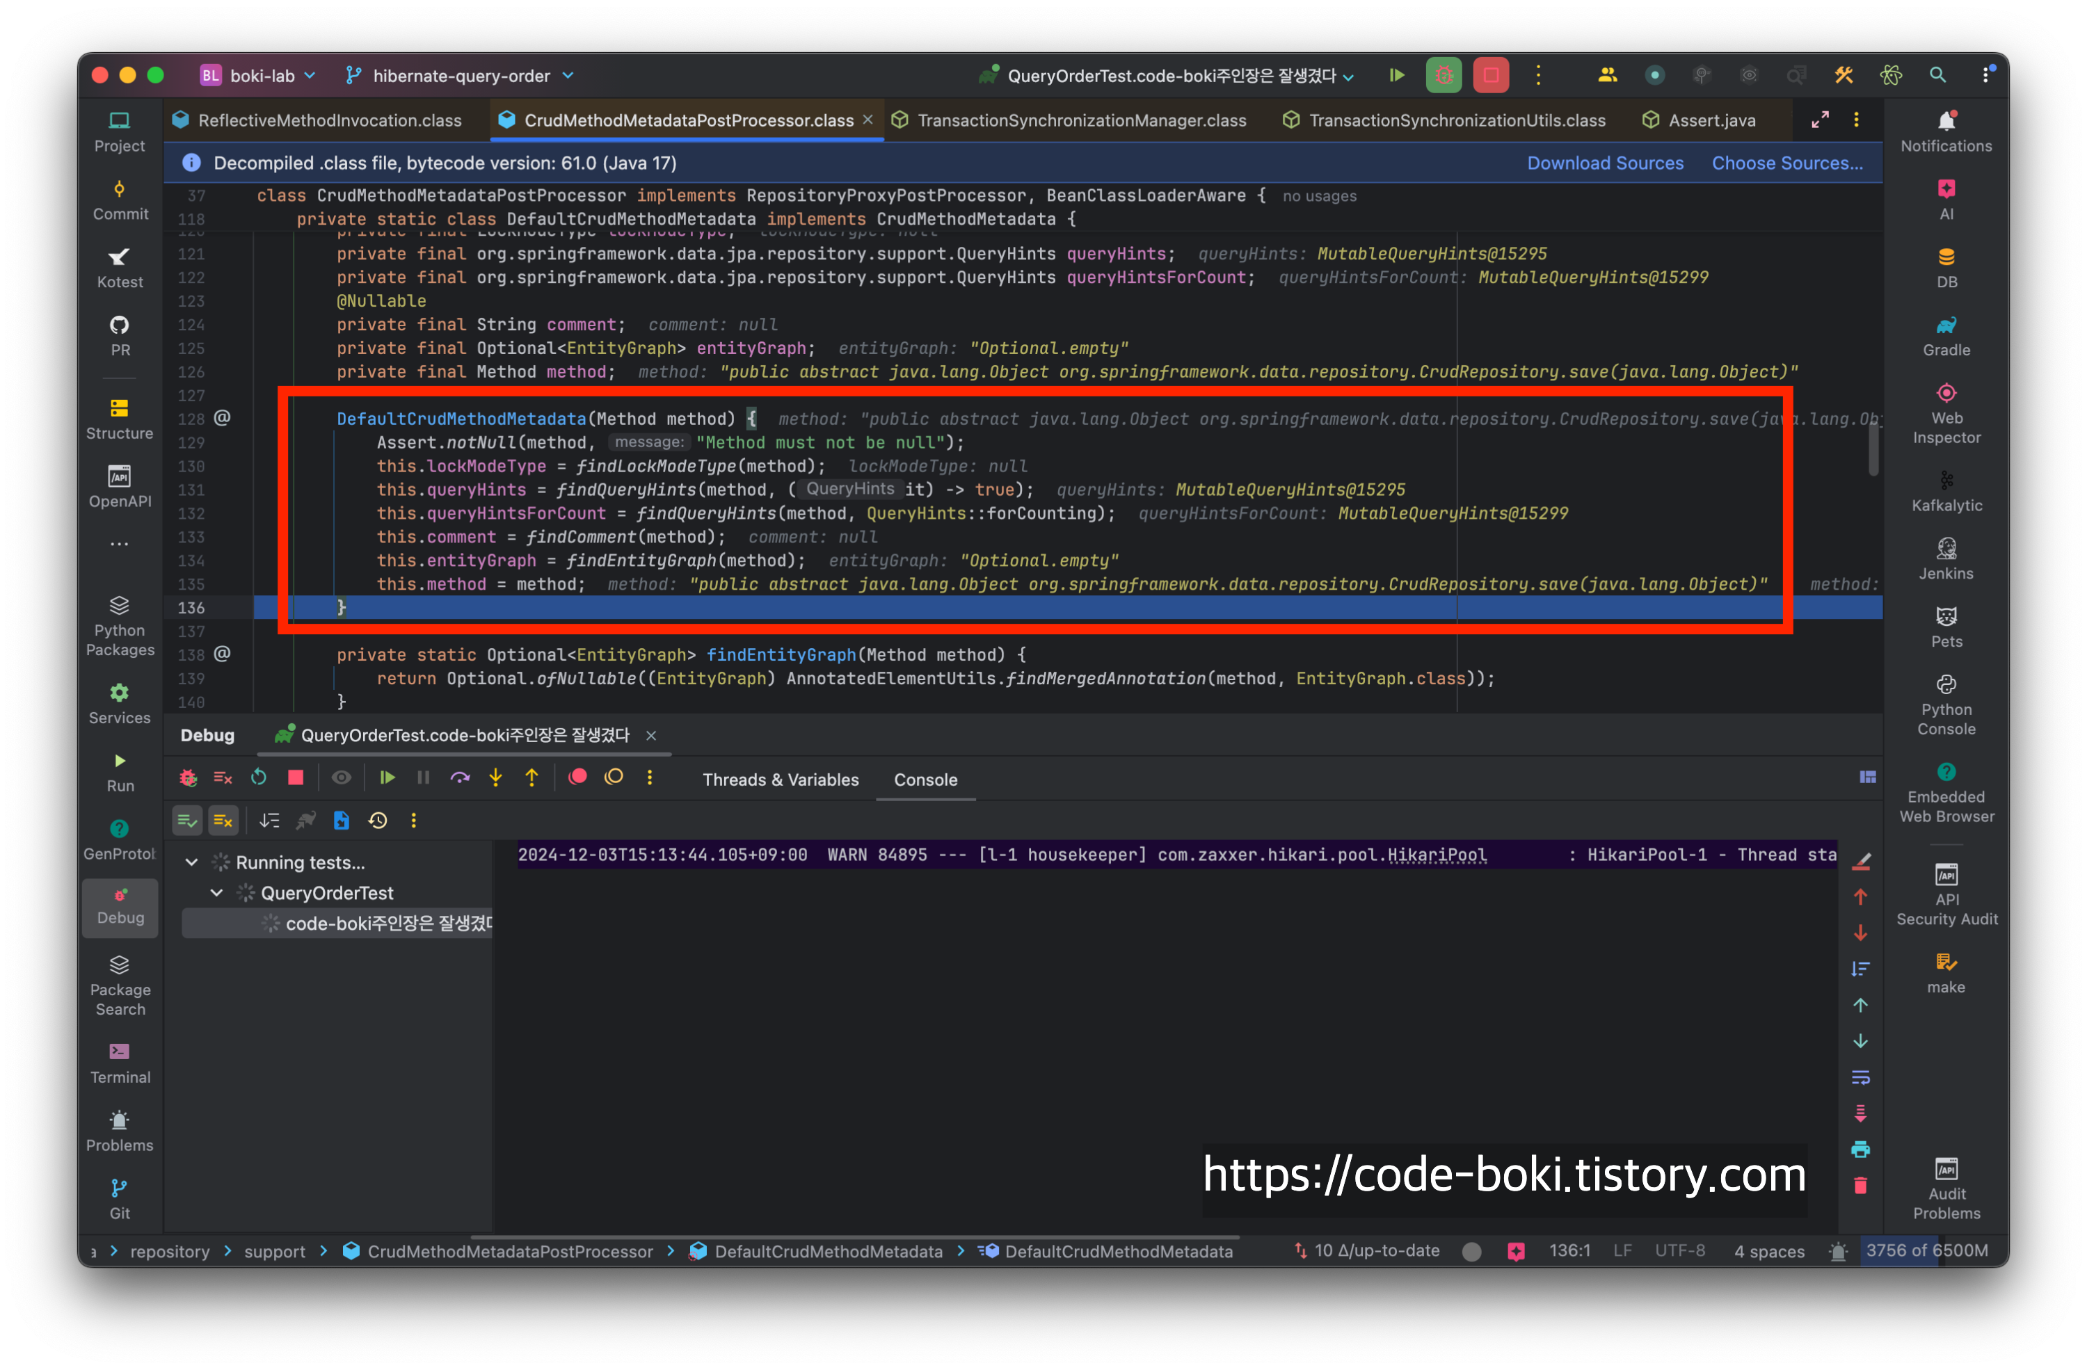This screenshot has height=1370, width=2087.
Task: Open run configuration dropdown QueryOrderTest
Action: (x=1172, y=75)
